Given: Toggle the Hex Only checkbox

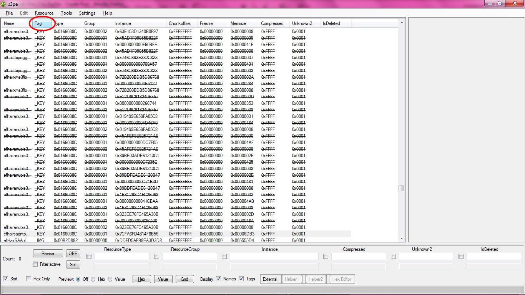Looking at the screenshot, I should point(28,278).
